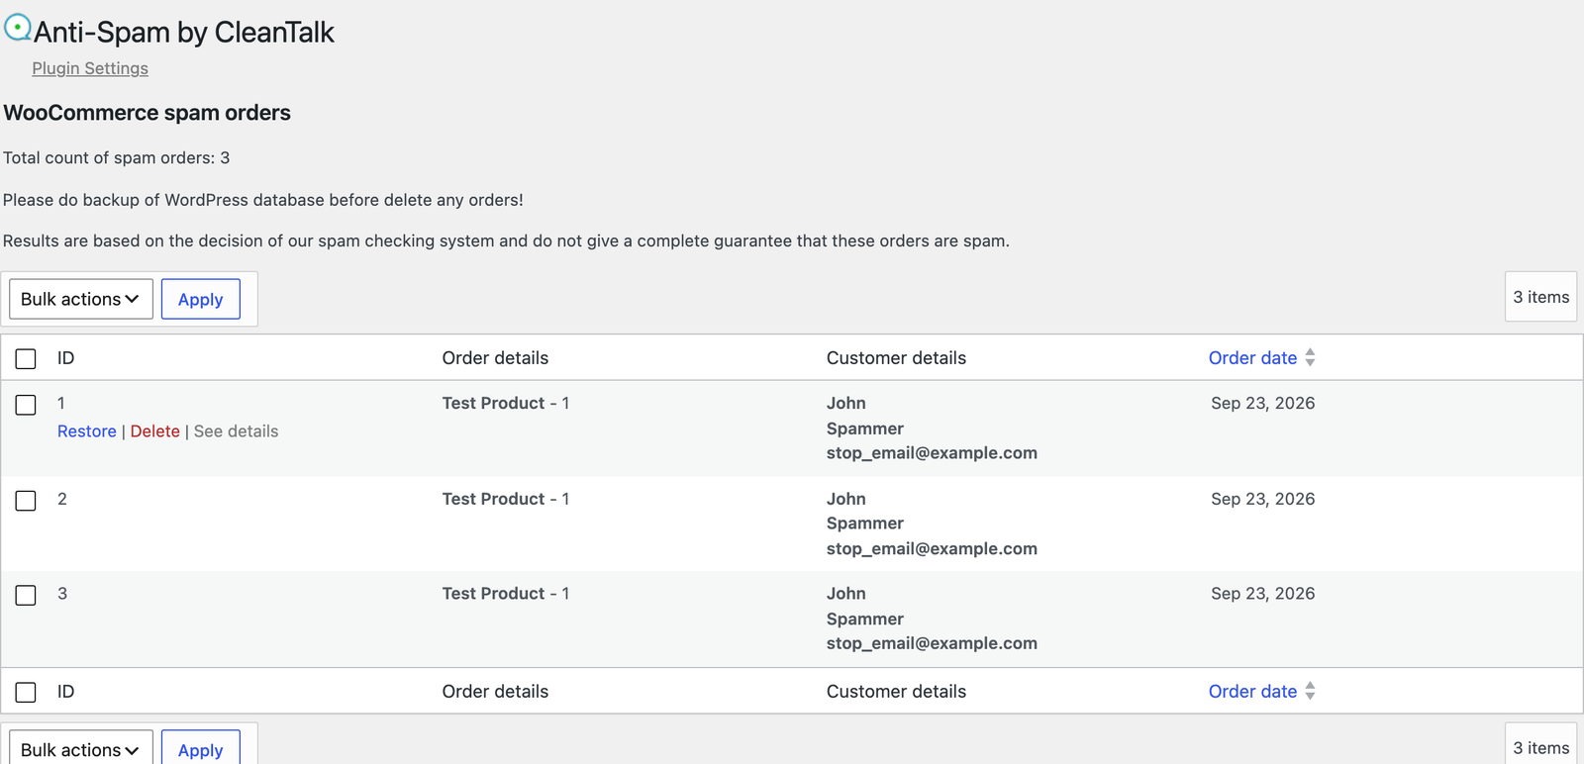Click stop_email@example.com in order 1 row

coord(932,453)
